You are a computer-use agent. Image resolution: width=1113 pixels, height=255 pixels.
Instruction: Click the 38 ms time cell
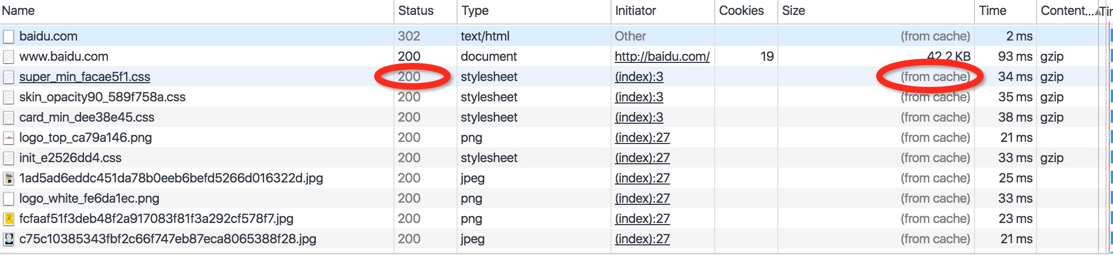pos(1015,117)
